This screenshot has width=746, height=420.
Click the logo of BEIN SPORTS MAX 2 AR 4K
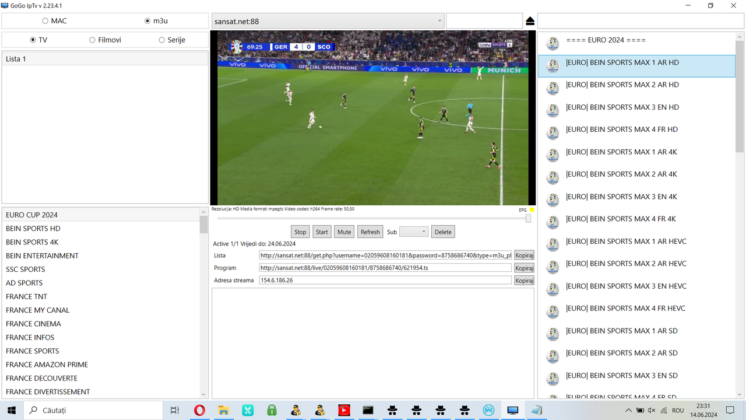(x=553, y=178)
